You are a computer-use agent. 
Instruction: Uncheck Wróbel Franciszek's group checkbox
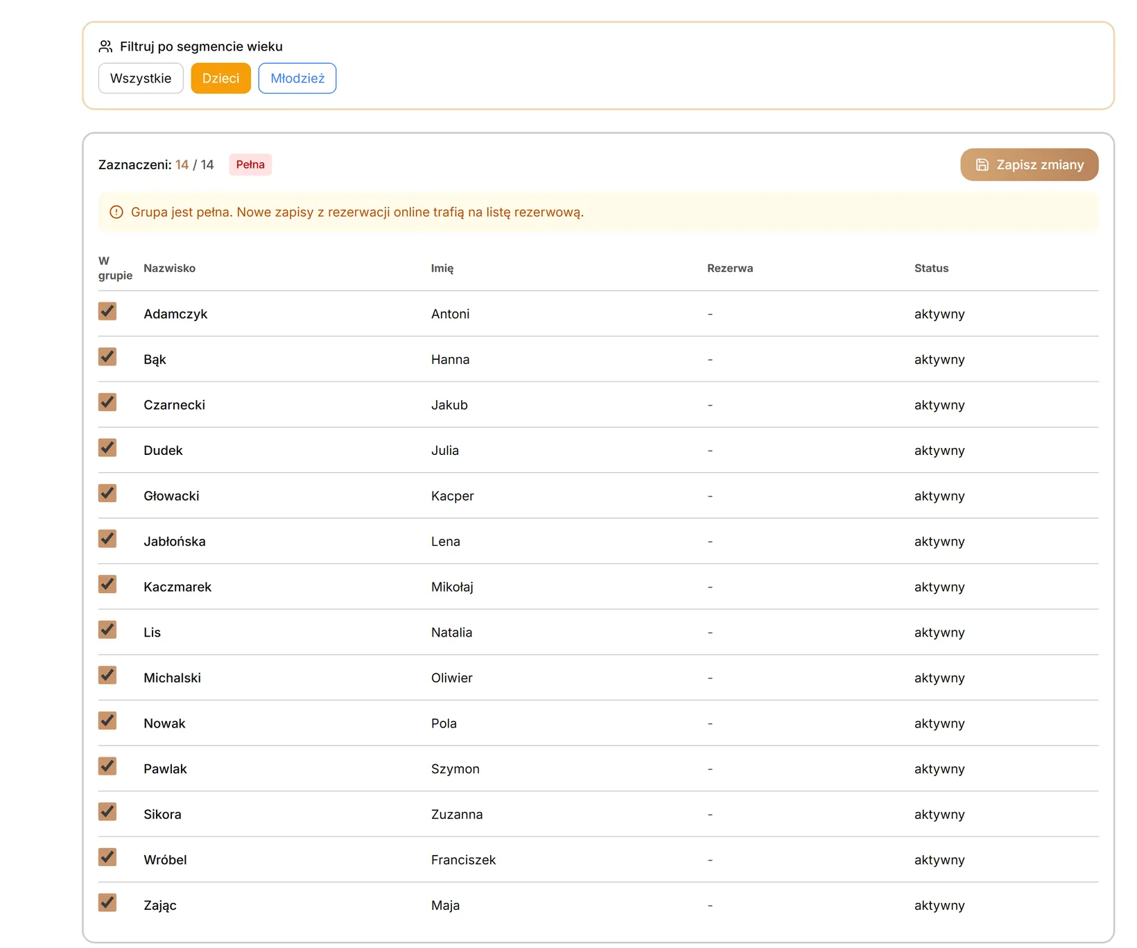(x=107, y=857)
